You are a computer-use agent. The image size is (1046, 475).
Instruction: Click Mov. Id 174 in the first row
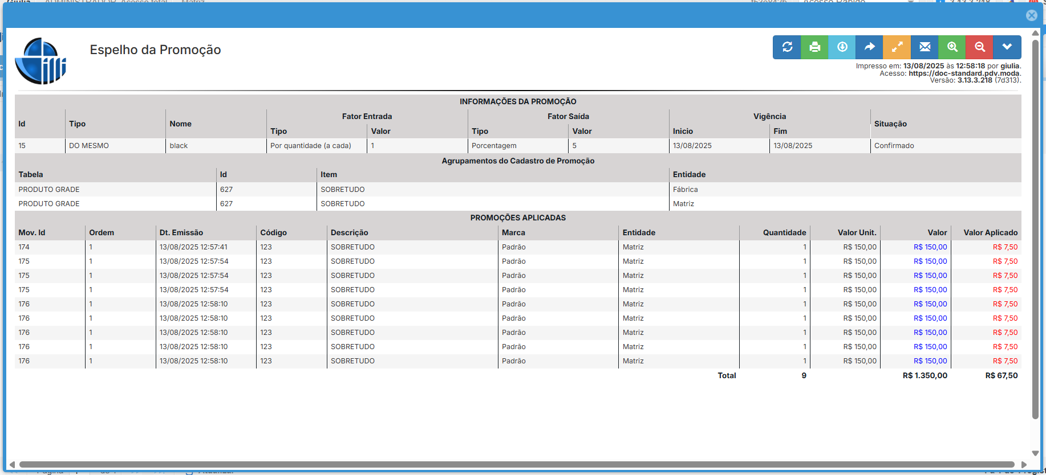click(x=24, y=247)
